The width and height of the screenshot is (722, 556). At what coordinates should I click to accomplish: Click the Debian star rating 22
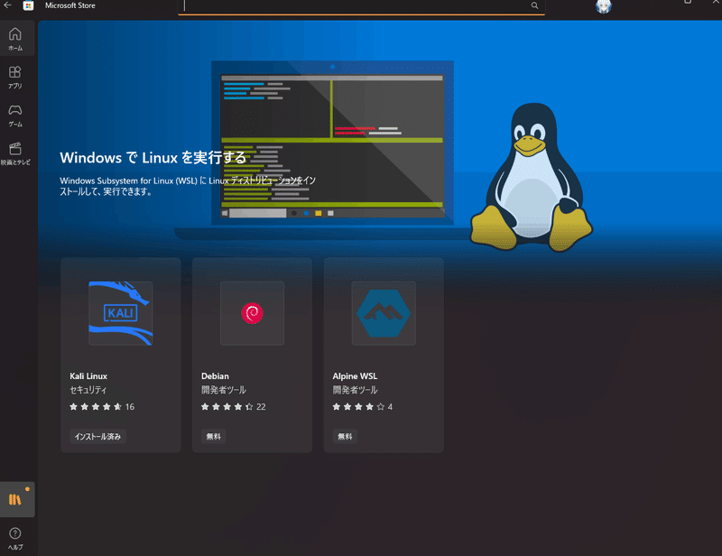pos(234,407)
